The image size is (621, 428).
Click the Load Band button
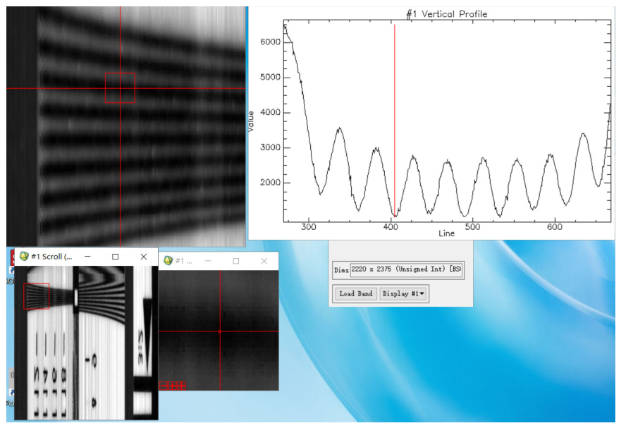pos(355,293)
